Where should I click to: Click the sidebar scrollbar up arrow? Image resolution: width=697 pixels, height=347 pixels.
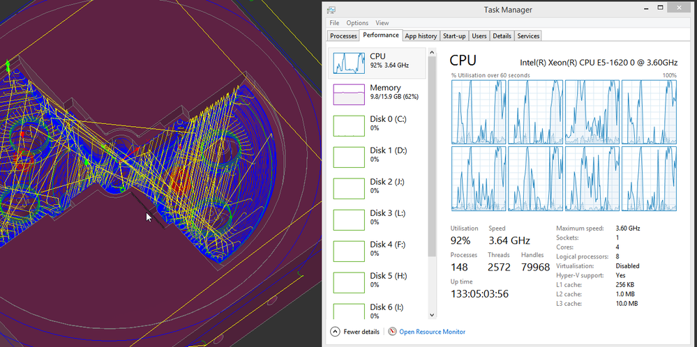click(x=432, y=52)
